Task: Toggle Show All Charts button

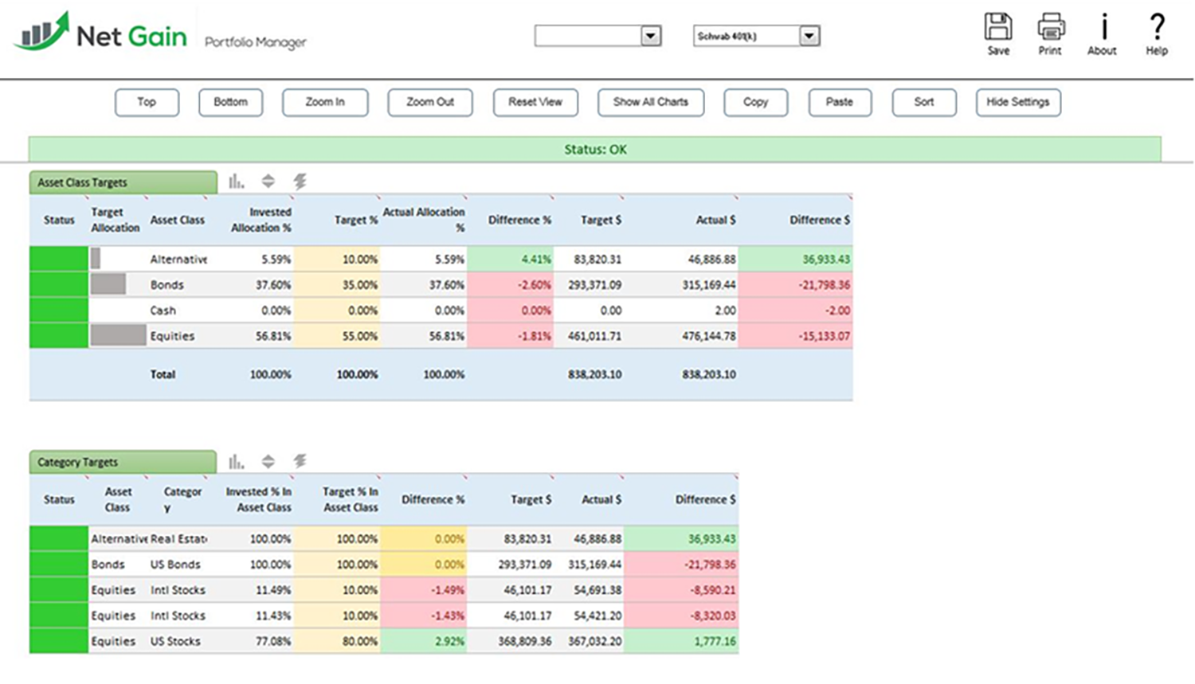Action: pyautogui.click(x=650, y=102)
